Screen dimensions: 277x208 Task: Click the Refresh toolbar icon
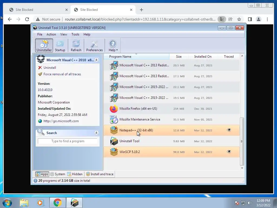[76, 45]
